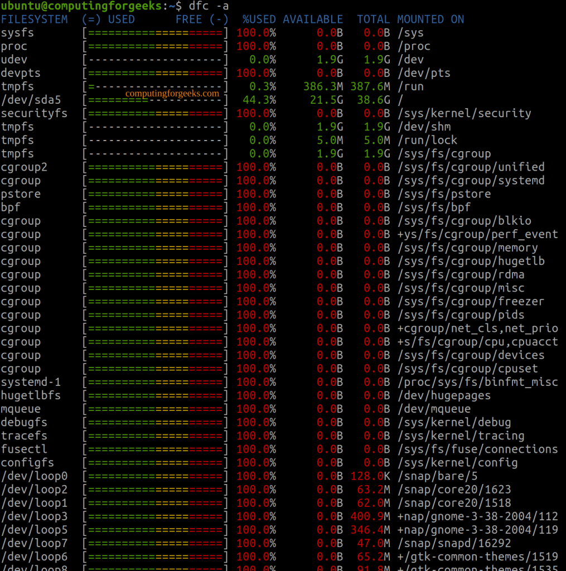Click the 5.0M available value
The width and height of the screenshot is (566, 571).
coord(330,140)
